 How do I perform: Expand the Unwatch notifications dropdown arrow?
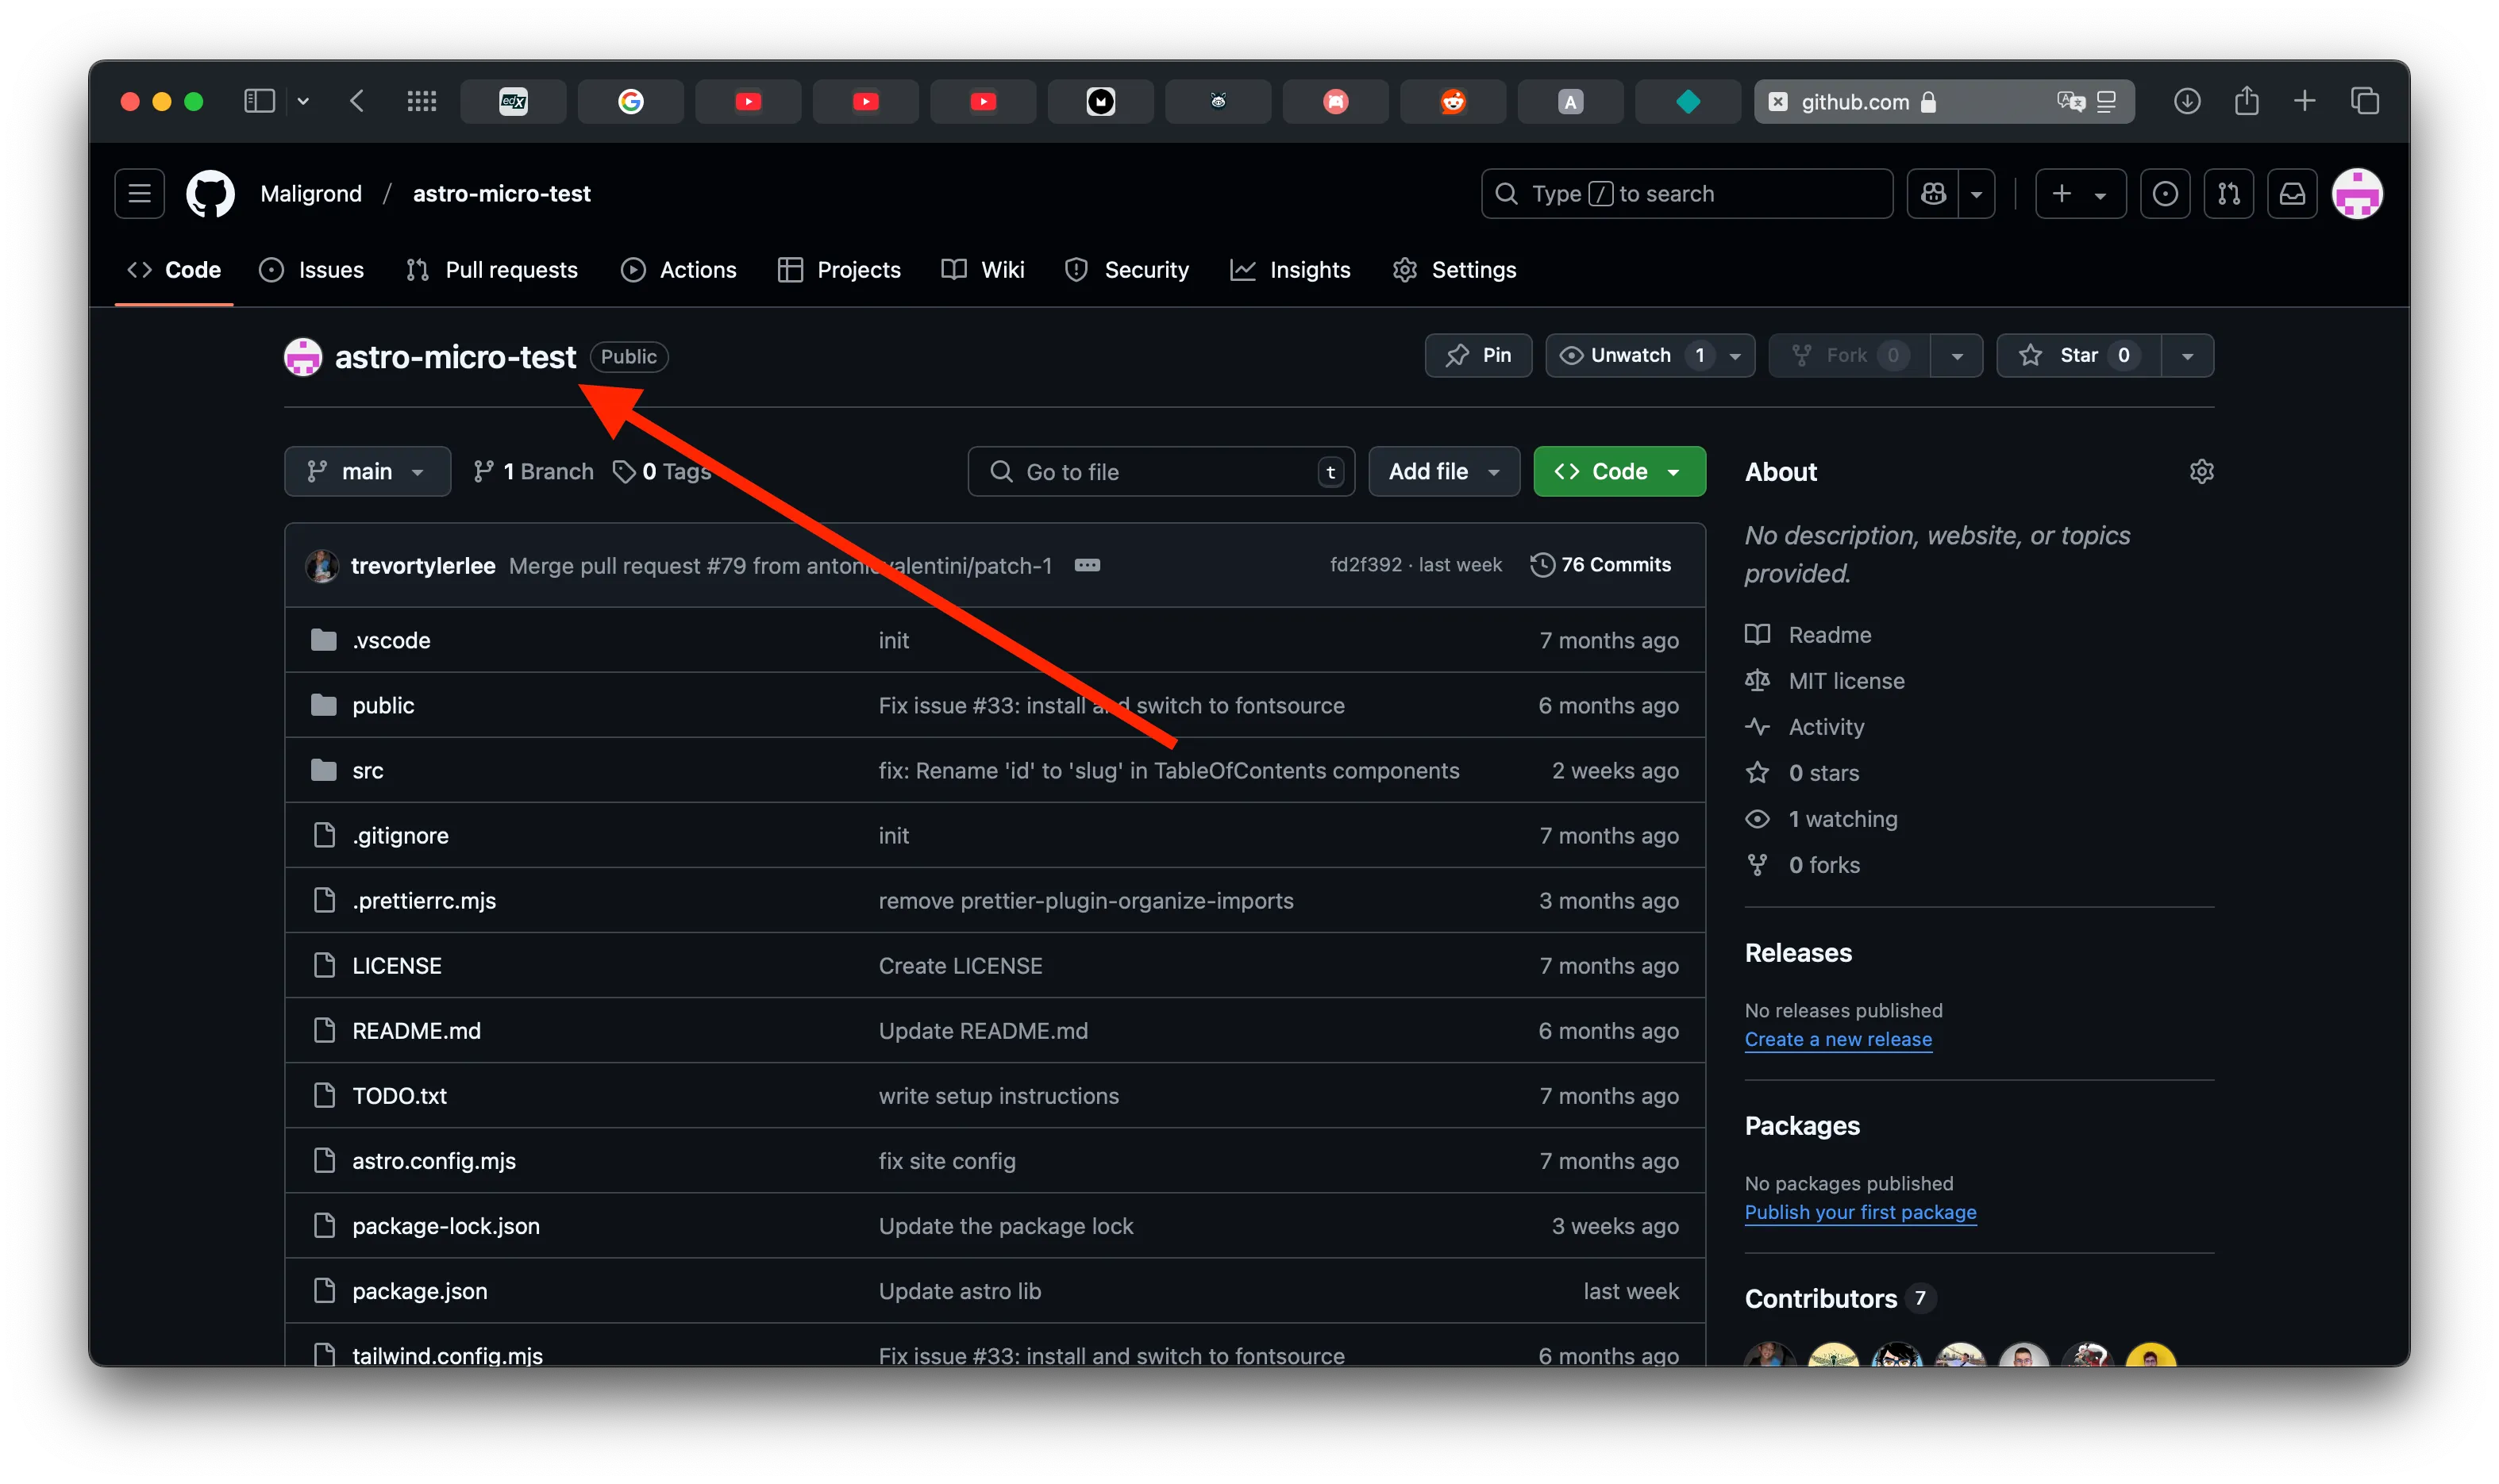pyautogui.click(x=1735, y=355)
